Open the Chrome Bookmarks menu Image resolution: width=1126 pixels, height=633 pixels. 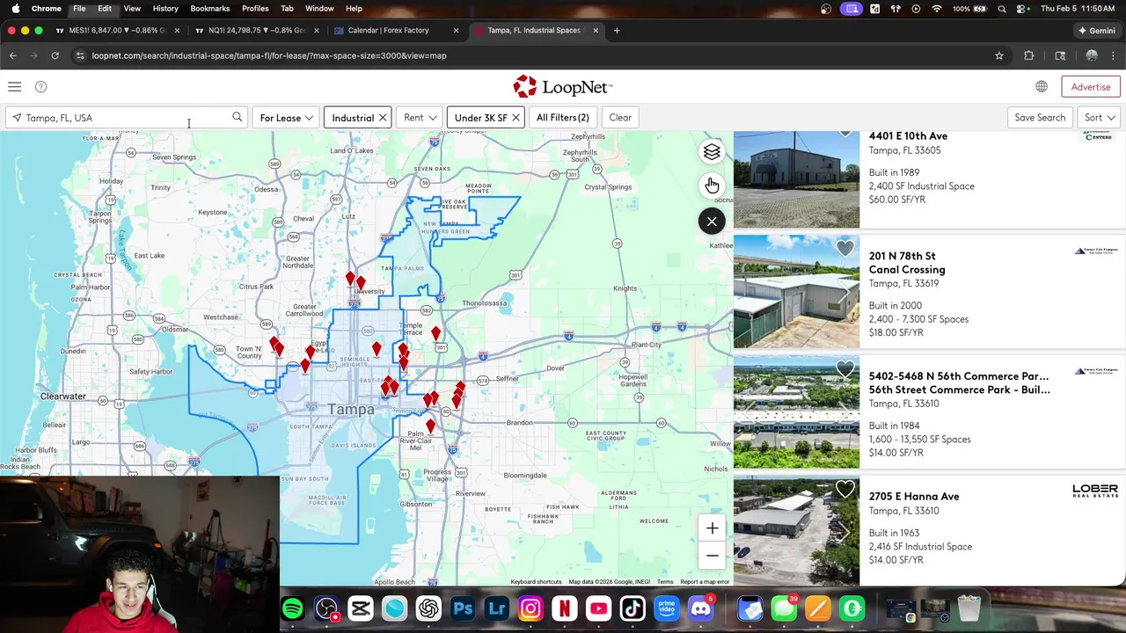click(209, 9)
